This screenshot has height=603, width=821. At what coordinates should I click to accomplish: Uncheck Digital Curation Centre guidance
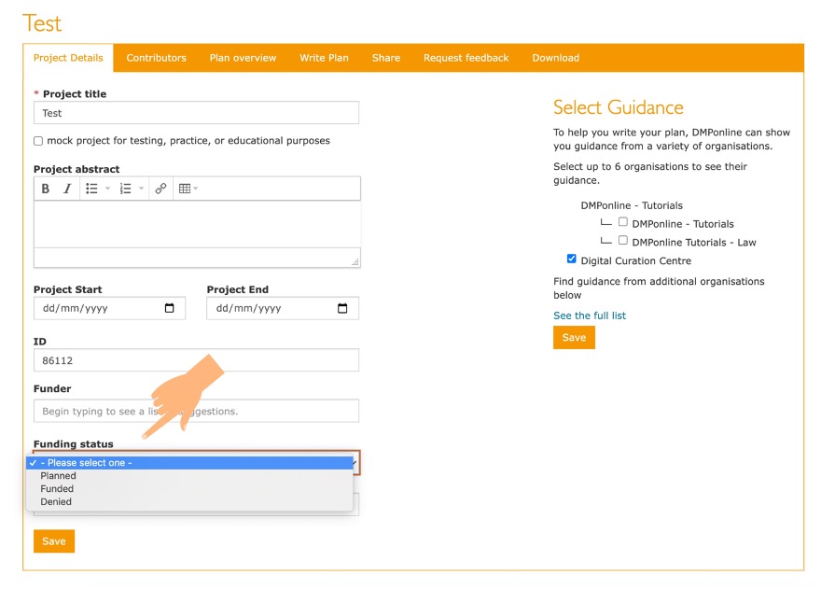[x=572, y=259]
